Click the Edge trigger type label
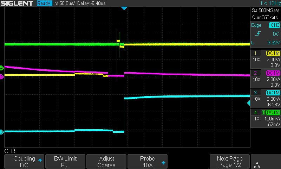 point(256,25)
